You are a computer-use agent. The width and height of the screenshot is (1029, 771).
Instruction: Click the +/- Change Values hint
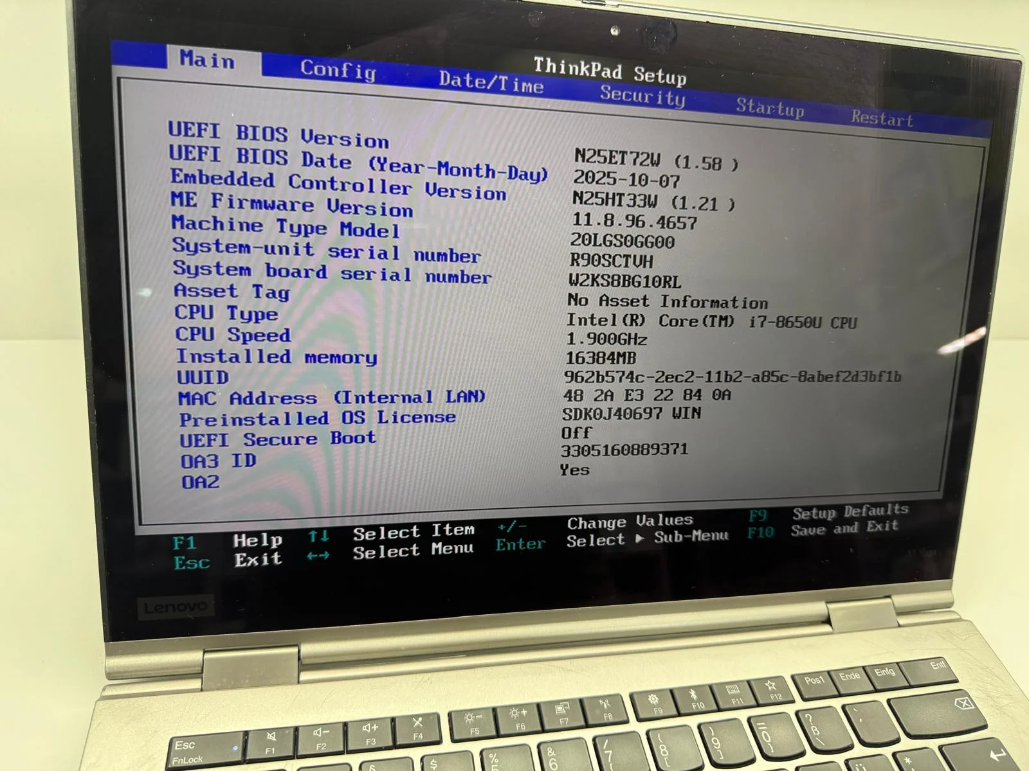tap(595, 523)
